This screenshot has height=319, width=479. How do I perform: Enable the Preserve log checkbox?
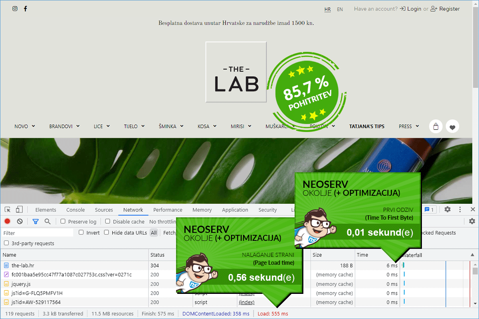coord(63,221)
